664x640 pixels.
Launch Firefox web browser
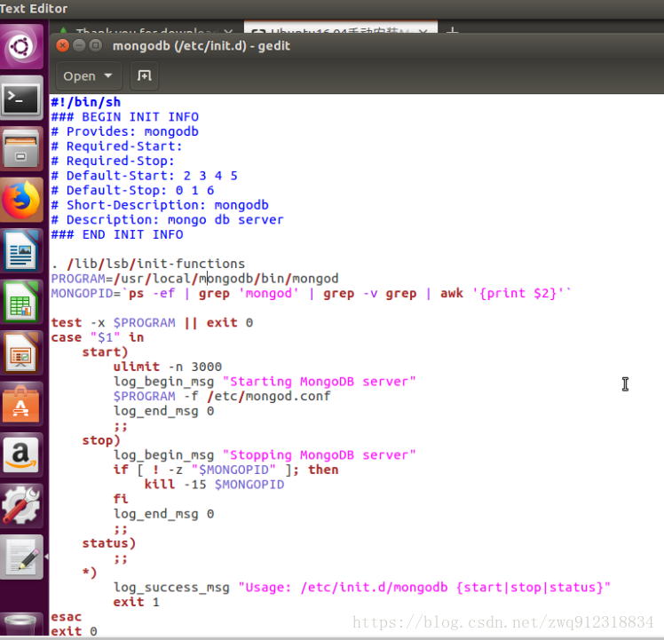pyautogui.click(x=22, y=201)
